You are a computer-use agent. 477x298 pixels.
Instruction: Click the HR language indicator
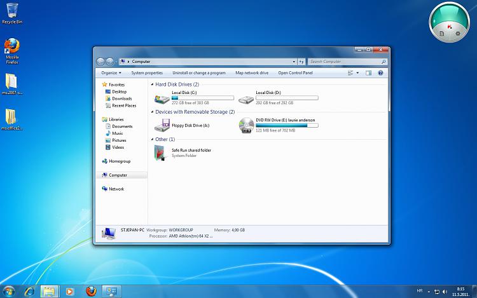point(420,291)
